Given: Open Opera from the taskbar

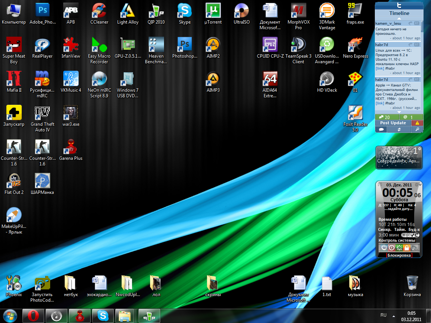Looking at the screenshot, I should tap(33, 316).
